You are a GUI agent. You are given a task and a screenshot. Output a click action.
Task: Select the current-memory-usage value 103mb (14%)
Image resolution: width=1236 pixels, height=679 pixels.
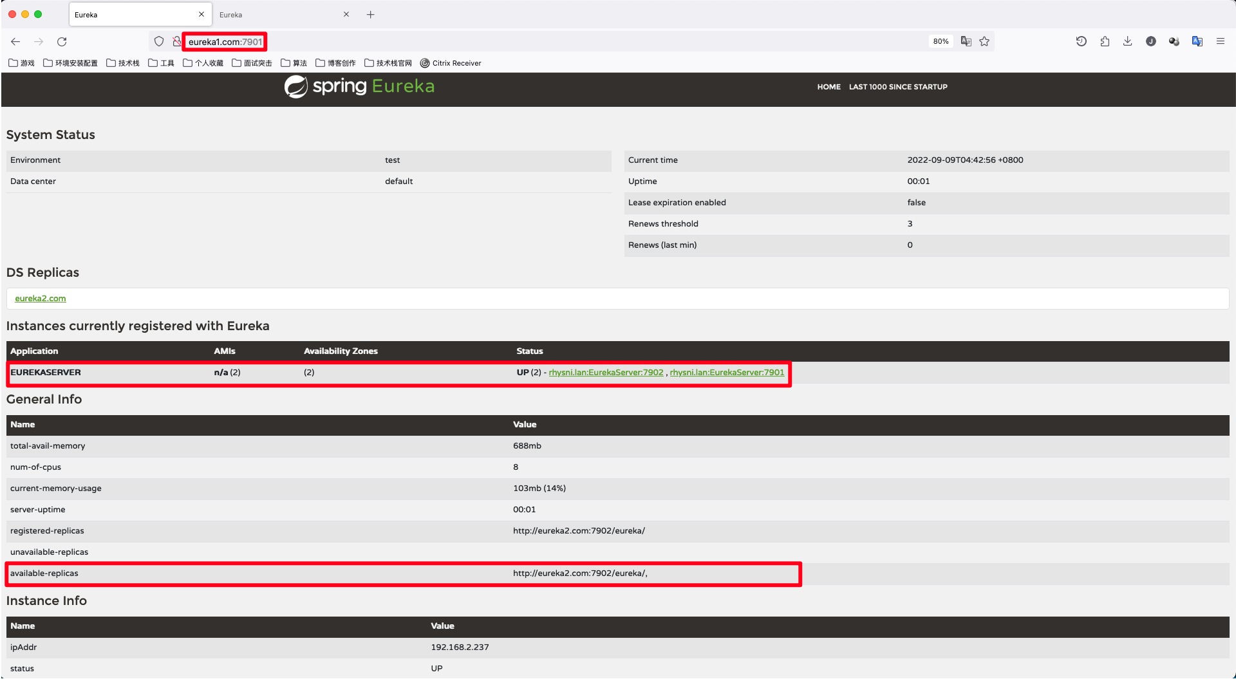pos(539,488)
